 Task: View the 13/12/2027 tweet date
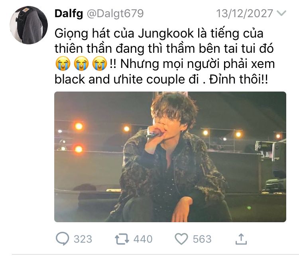244,13
